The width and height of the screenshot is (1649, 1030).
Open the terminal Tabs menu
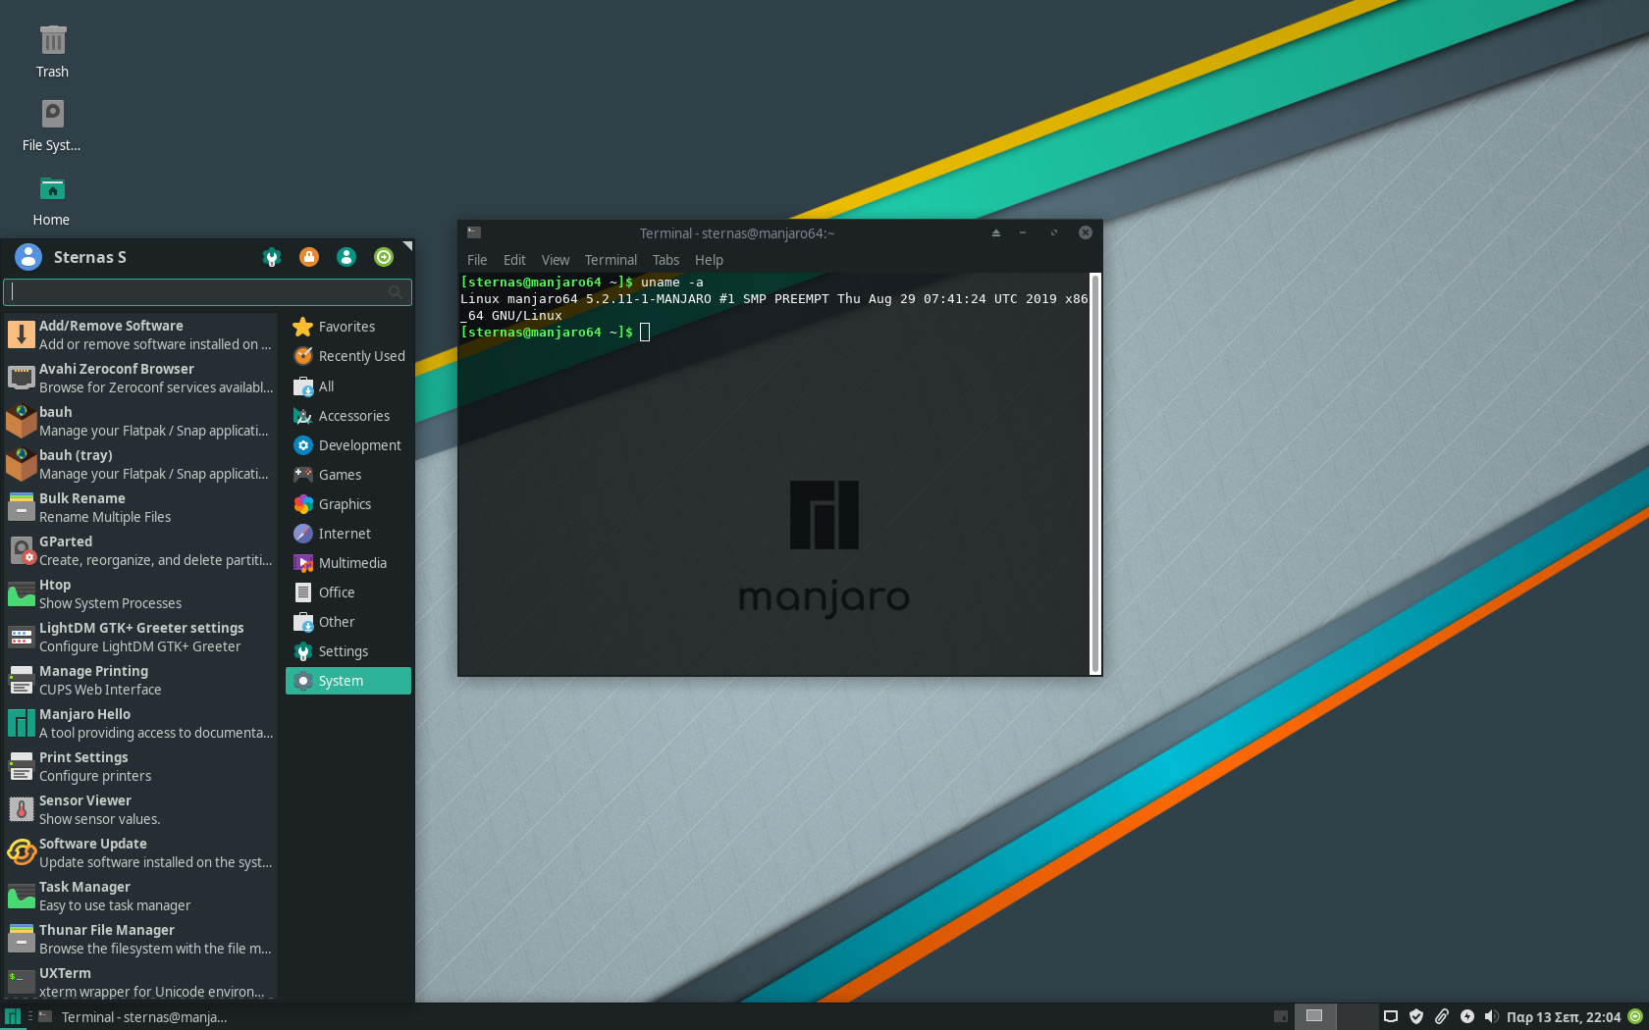[665, 260]
